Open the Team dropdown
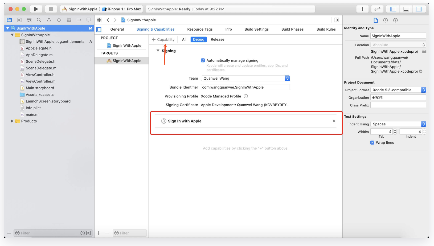This screenshot has width=434, height=246. (x=245, y=78)
